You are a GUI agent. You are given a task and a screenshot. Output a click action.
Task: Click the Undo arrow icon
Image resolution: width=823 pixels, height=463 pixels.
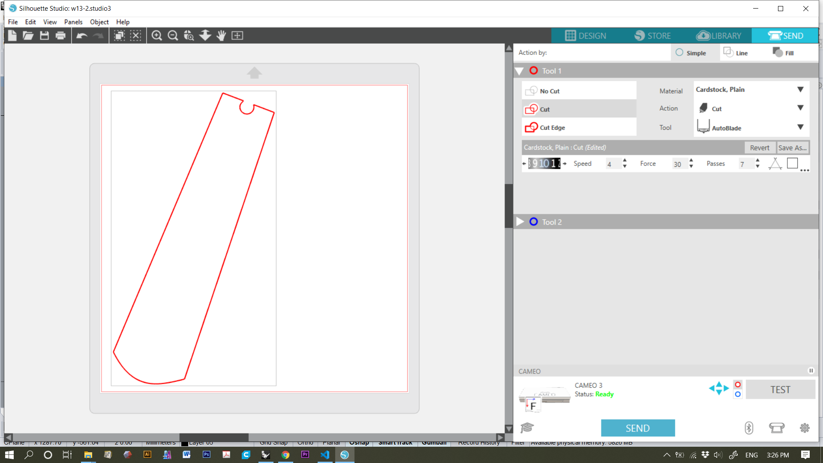(x=81, y=36)
